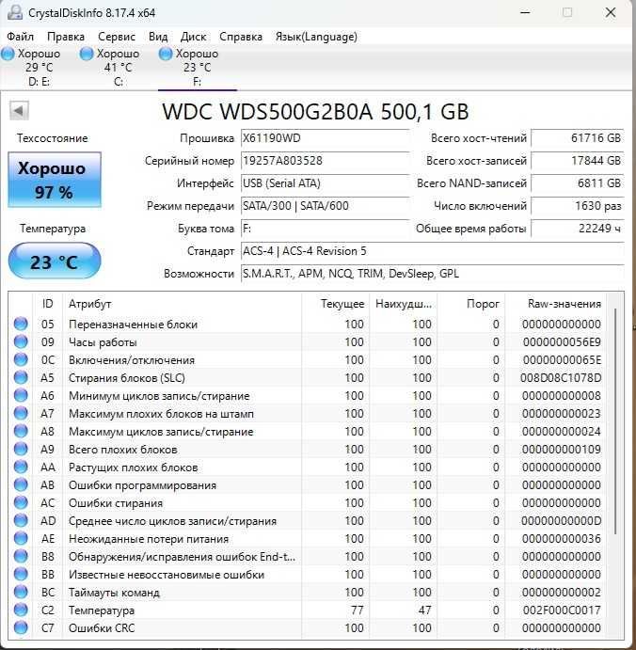The image size is (636, 650).
Task: Open the Сервис menu
Action: (117, 37)
